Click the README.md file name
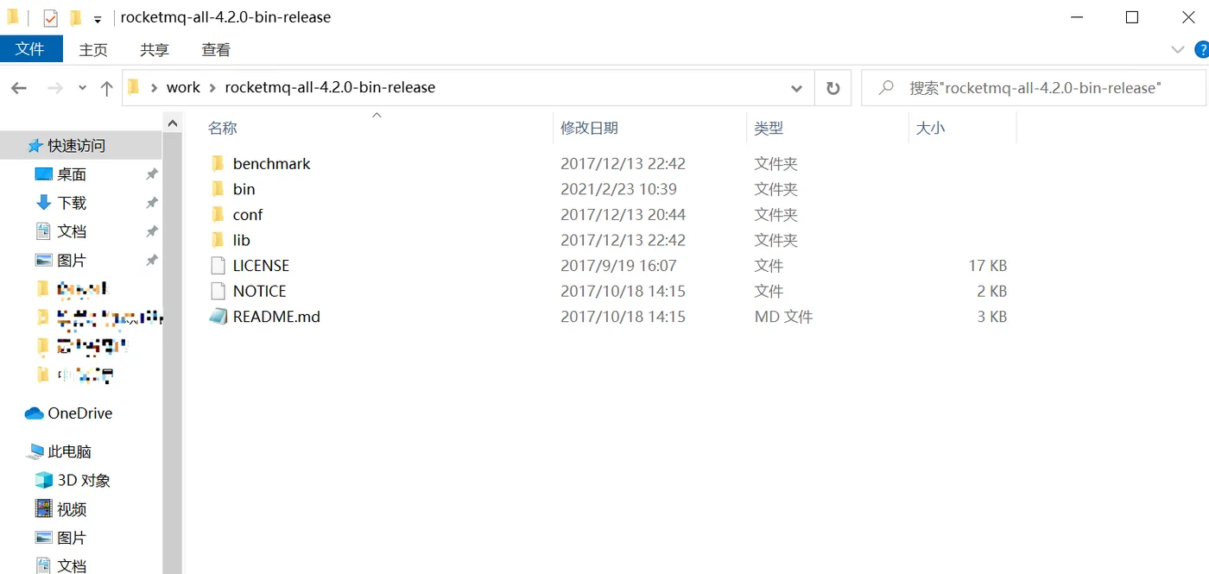Screen dimensions: 1209x574 [x=276, y=317]
